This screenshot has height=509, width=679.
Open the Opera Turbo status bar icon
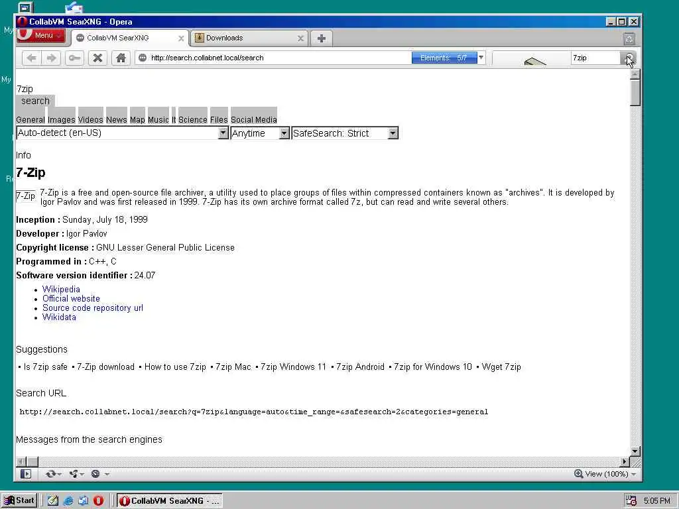[95, 474]
